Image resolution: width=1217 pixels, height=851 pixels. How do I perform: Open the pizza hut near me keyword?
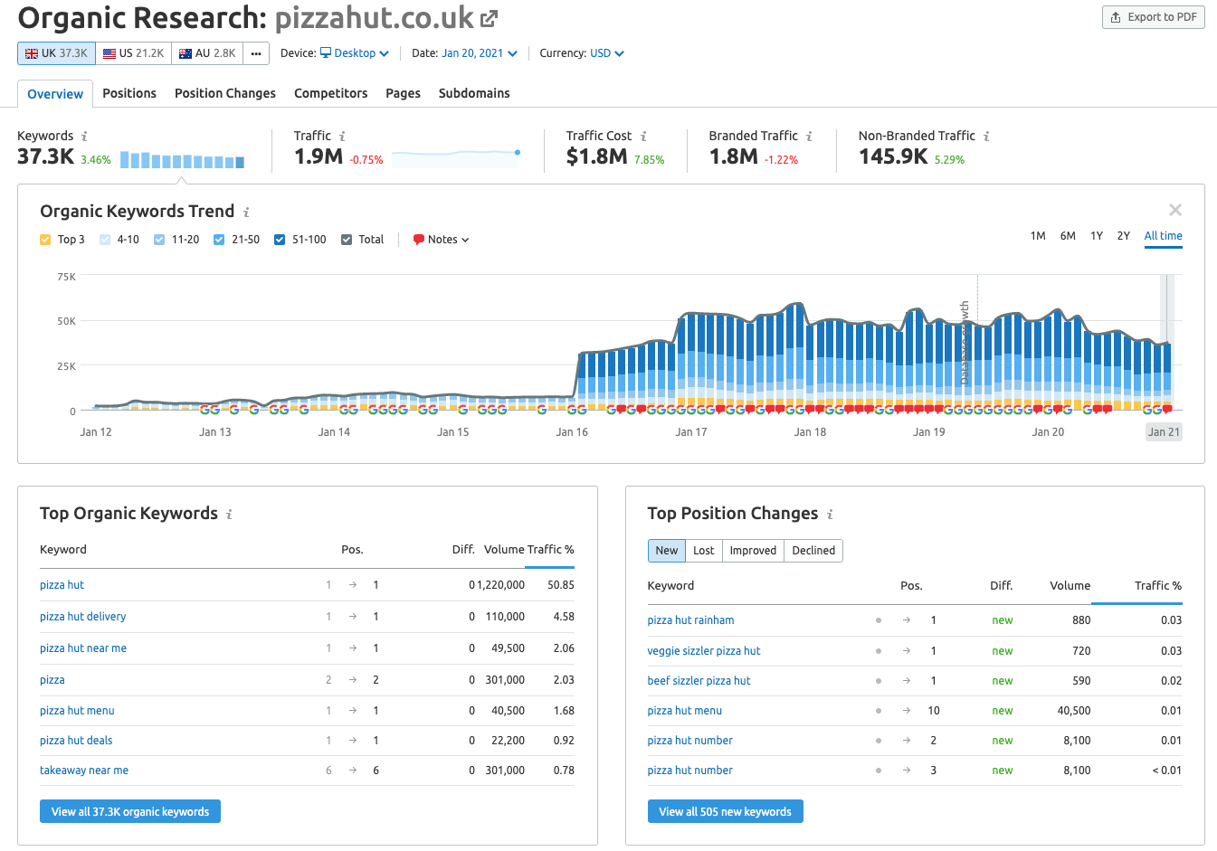tap(83, 648)
